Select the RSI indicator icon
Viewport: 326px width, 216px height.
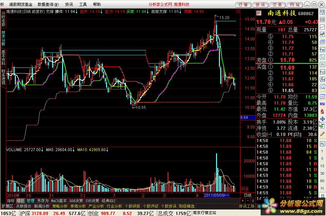pyautogui.click(x=322, y=104)
